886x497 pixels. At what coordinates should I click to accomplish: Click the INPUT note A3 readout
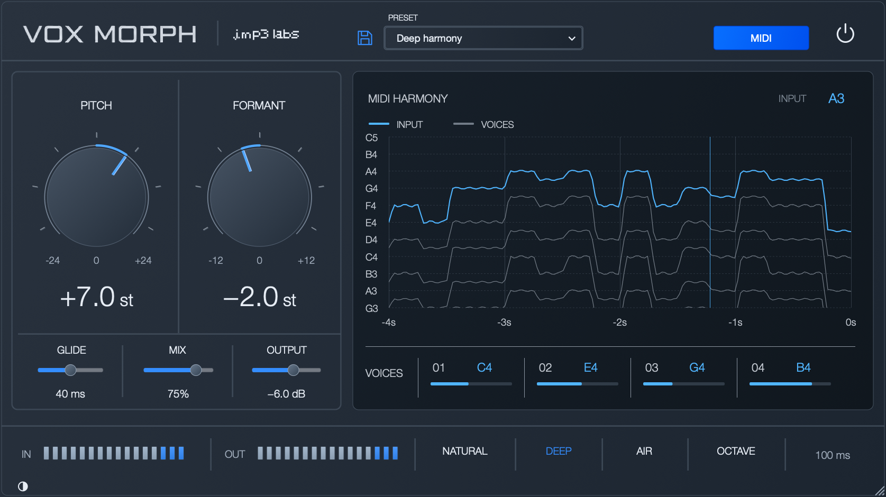click(x=836, y=98)
